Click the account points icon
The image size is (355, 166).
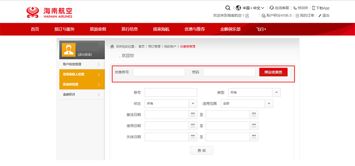pos(264,16)
